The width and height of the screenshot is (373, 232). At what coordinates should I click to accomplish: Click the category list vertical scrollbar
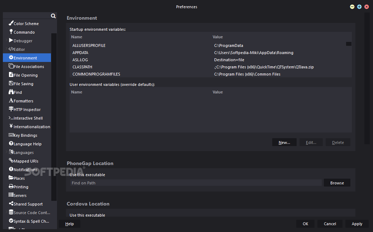click(54, 117)
